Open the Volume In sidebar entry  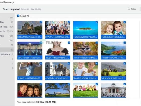click(7, 54)
